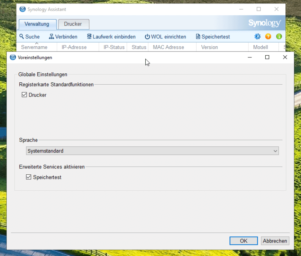This screenshot has height=256, width=301.
Task: Click Laufwerk einbinden in the toolbar
Action: click(111, 36)
